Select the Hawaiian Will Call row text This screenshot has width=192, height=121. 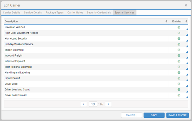15,27
